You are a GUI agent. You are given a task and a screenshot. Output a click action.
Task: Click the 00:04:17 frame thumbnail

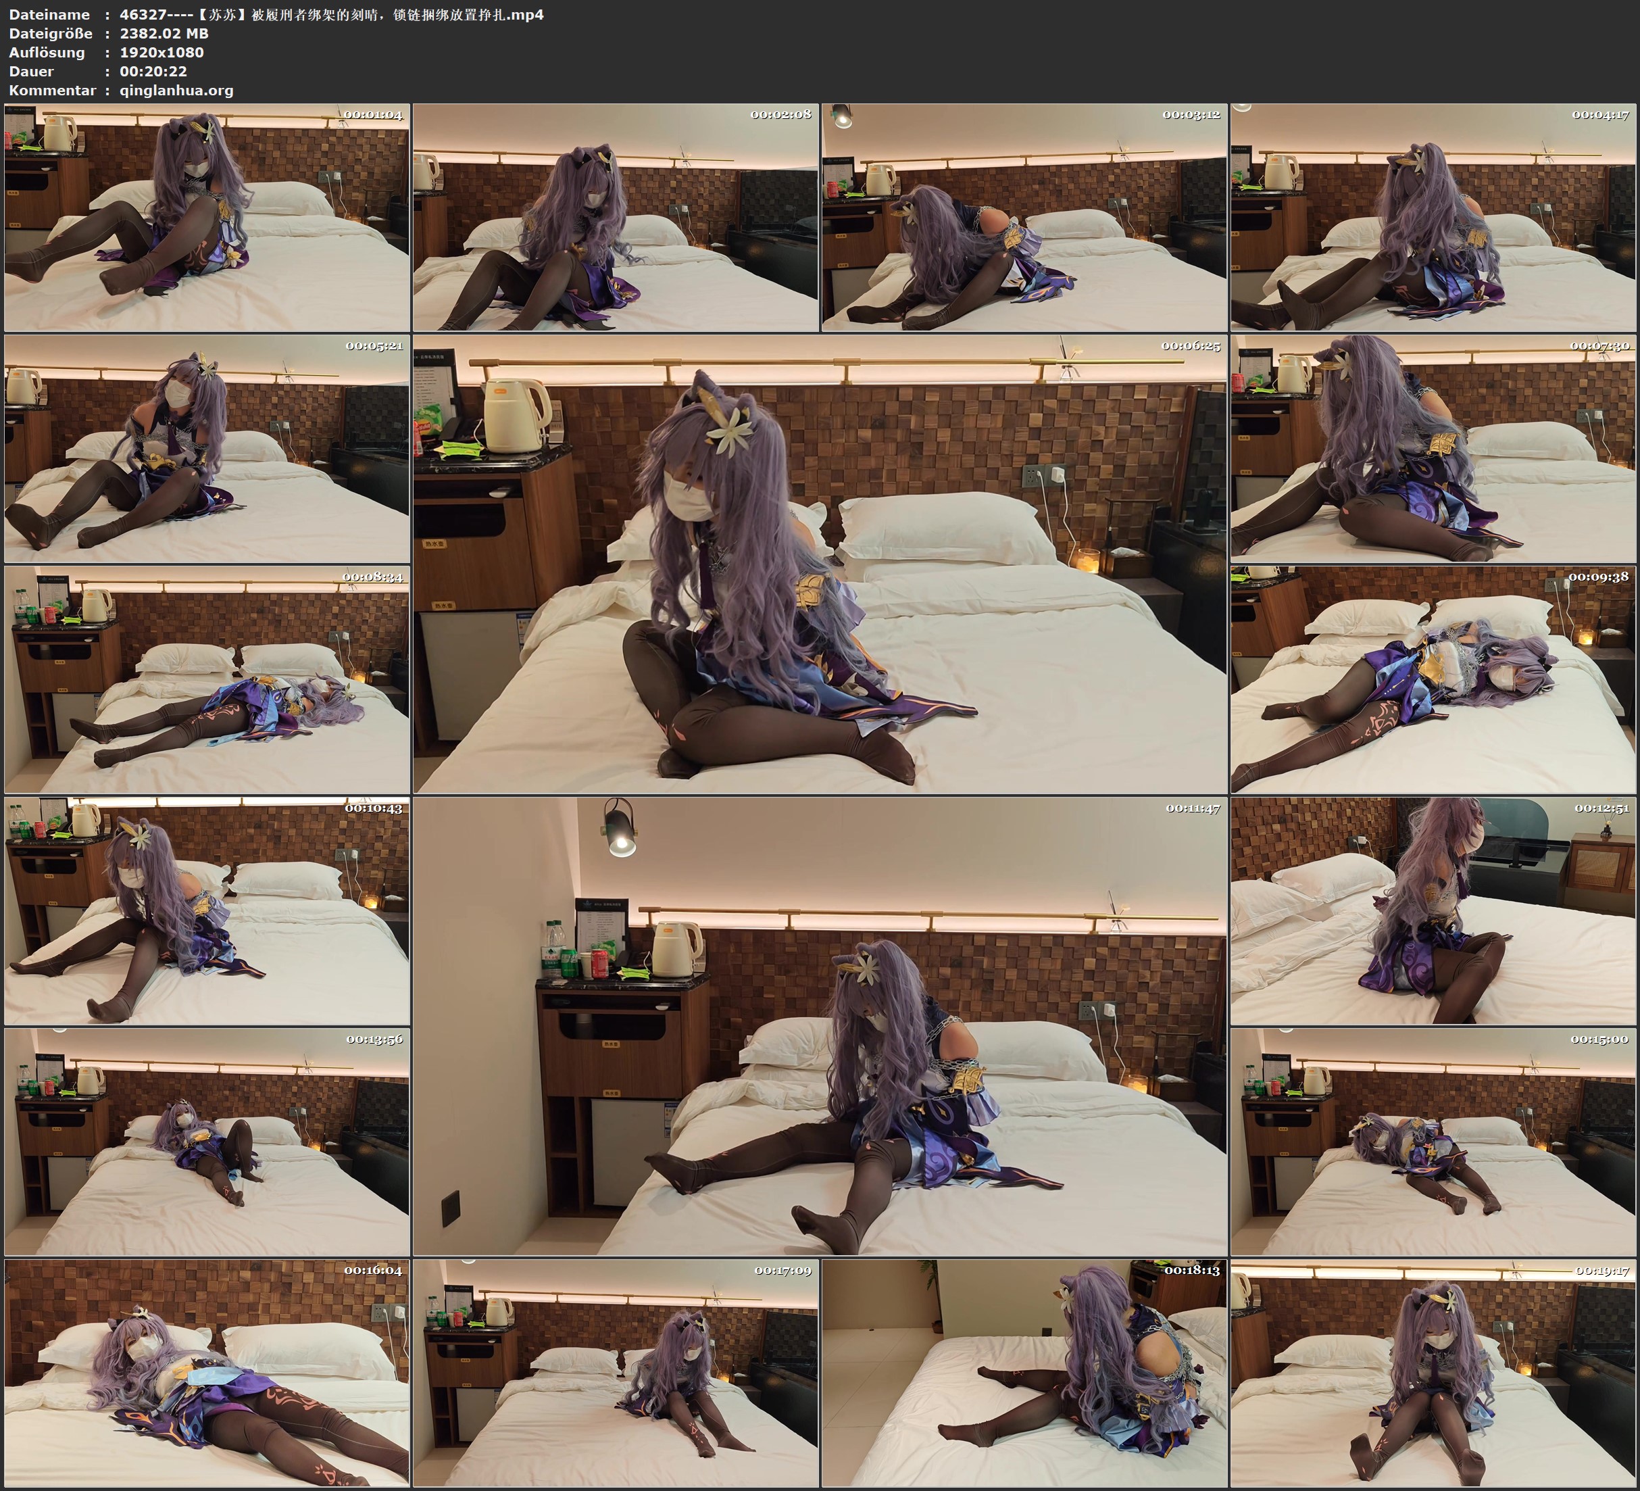click(x=1433, y=218)
